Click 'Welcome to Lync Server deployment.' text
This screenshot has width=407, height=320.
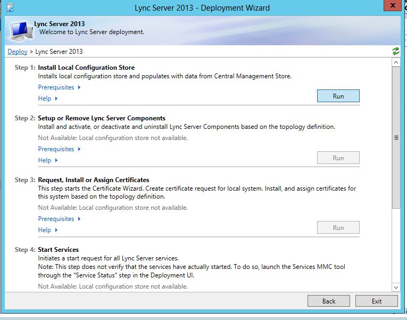click(x=92, y=32)
